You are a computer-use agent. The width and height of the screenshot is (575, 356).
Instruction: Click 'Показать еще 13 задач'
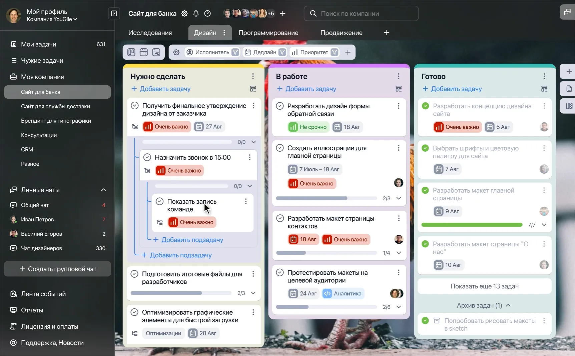pos(484,286)
